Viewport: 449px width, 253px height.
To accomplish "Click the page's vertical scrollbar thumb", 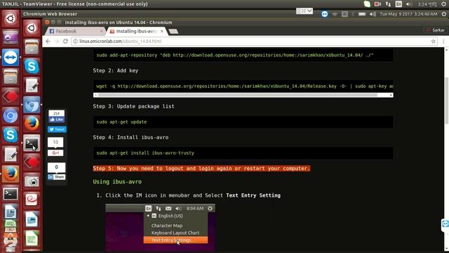I will point(446,100).
